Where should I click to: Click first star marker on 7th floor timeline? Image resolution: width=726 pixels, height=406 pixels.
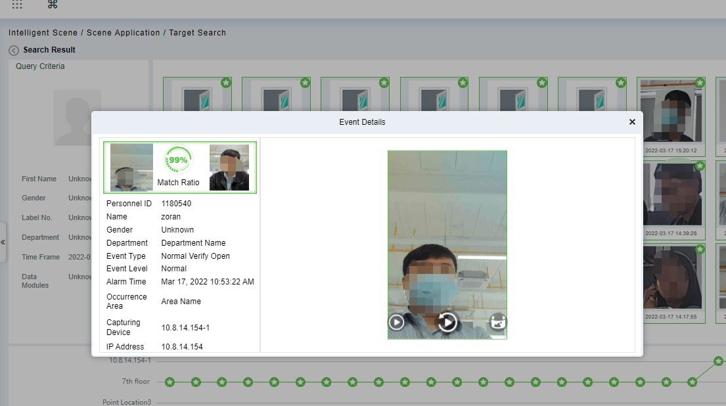170,382
